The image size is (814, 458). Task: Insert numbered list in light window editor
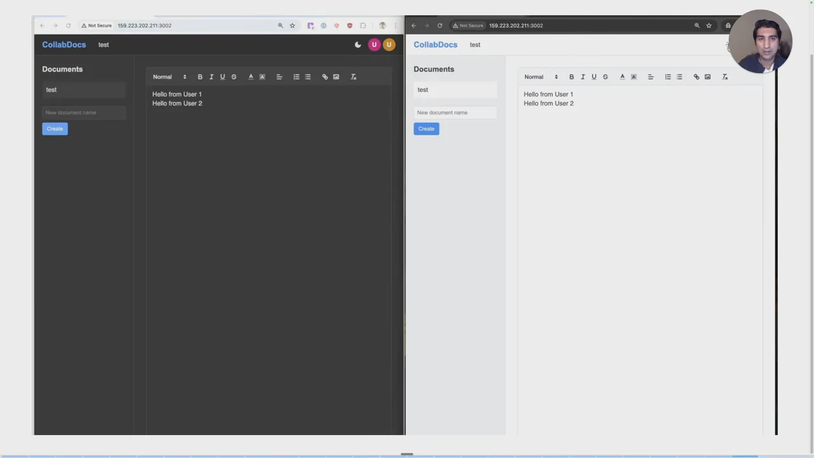(668, 77)
